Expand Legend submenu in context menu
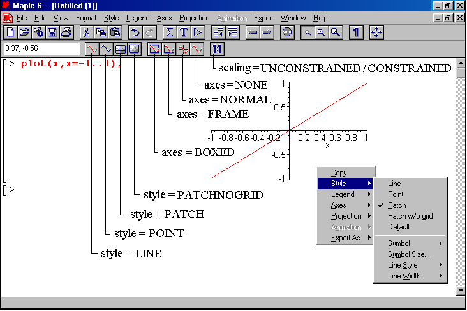Viewport: 467px width, 311px height. pos(346,194)
